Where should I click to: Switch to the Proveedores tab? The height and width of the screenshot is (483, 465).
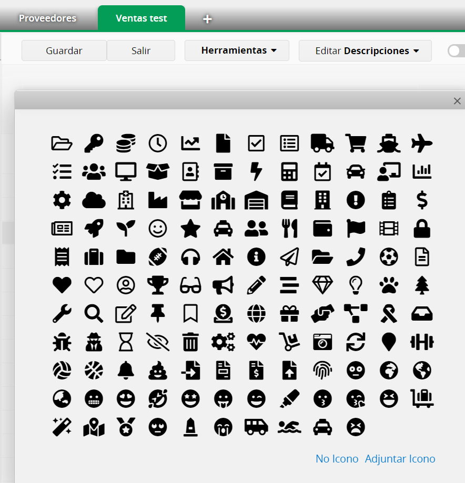point(48,18)
